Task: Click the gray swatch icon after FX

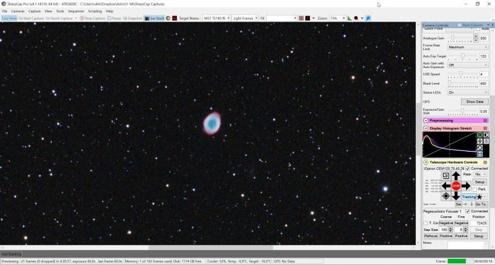Action: [x=301, y=19]
